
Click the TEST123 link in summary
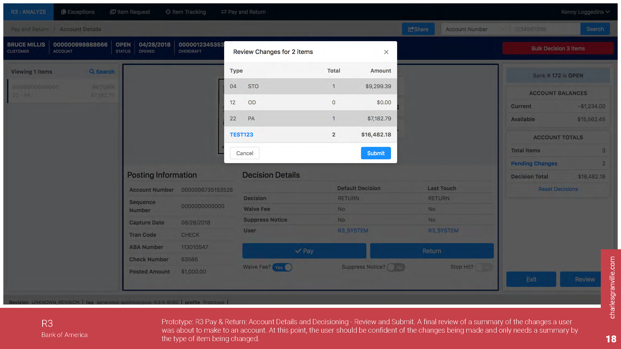tap(241, 134)
